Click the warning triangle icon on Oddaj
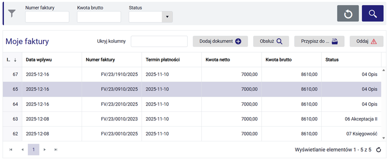 pos(374,42)
